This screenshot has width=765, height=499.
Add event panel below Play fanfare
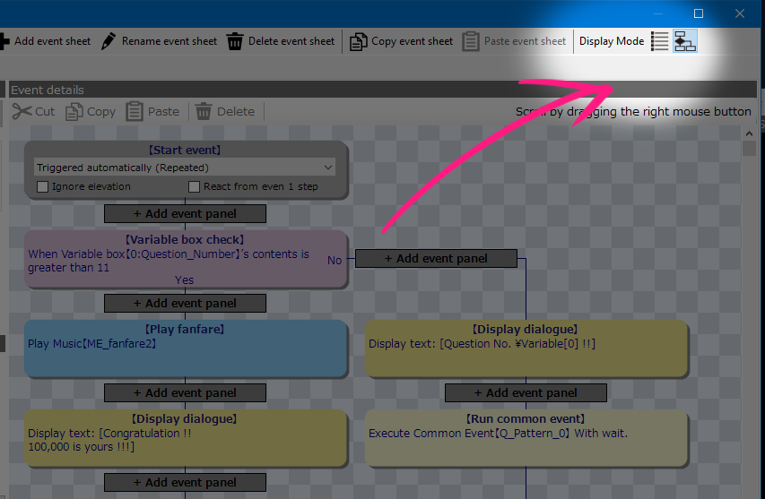(185, 393)
